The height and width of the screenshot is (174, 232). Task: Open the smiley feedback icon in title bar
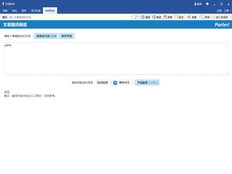click(x=207, y=4)
